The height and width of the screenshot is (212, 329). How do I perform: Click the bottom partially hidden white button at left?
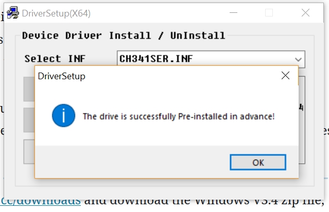coord(29,151)
